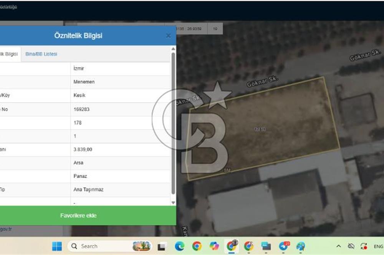Select the 169283 value cell
The height and width of the screenshot is (255, 384).
(x=120, y=109)
